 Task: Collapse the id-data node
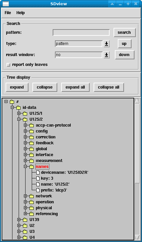[x=12, y=108]
